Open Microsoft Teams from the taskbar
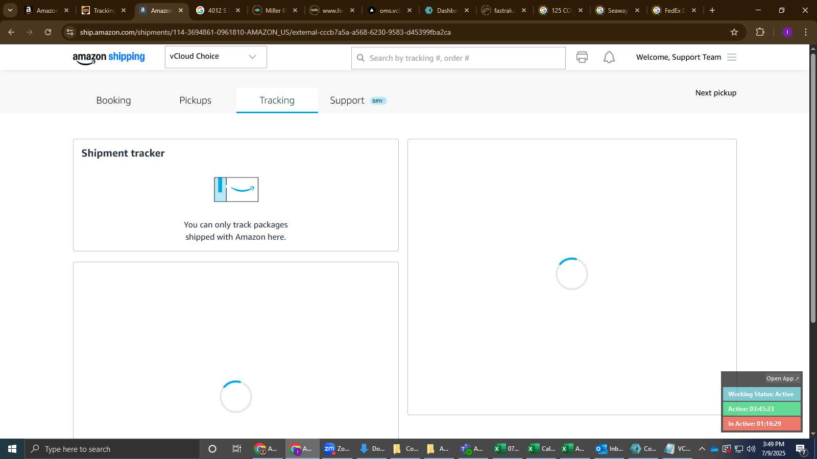This screenshot has width=817, height=459. pyautogui.click(x=471, y=449)
